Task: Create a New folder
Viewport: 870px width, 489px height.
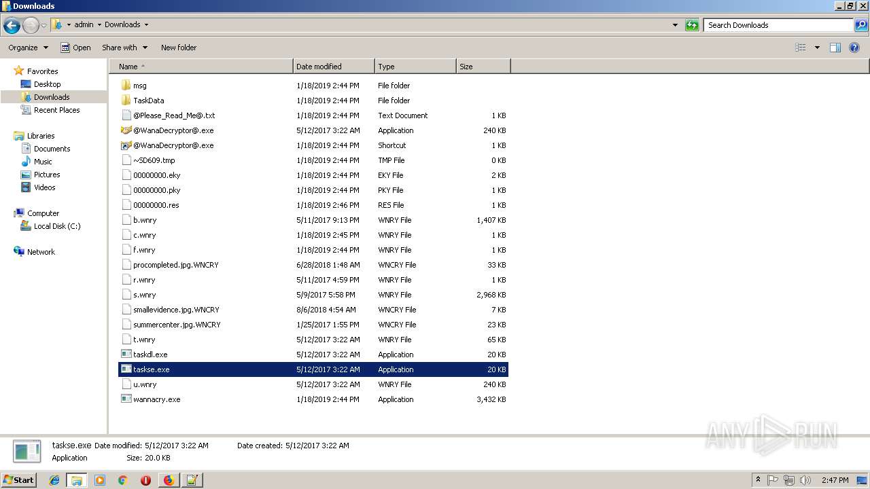Action: point(179,48)
